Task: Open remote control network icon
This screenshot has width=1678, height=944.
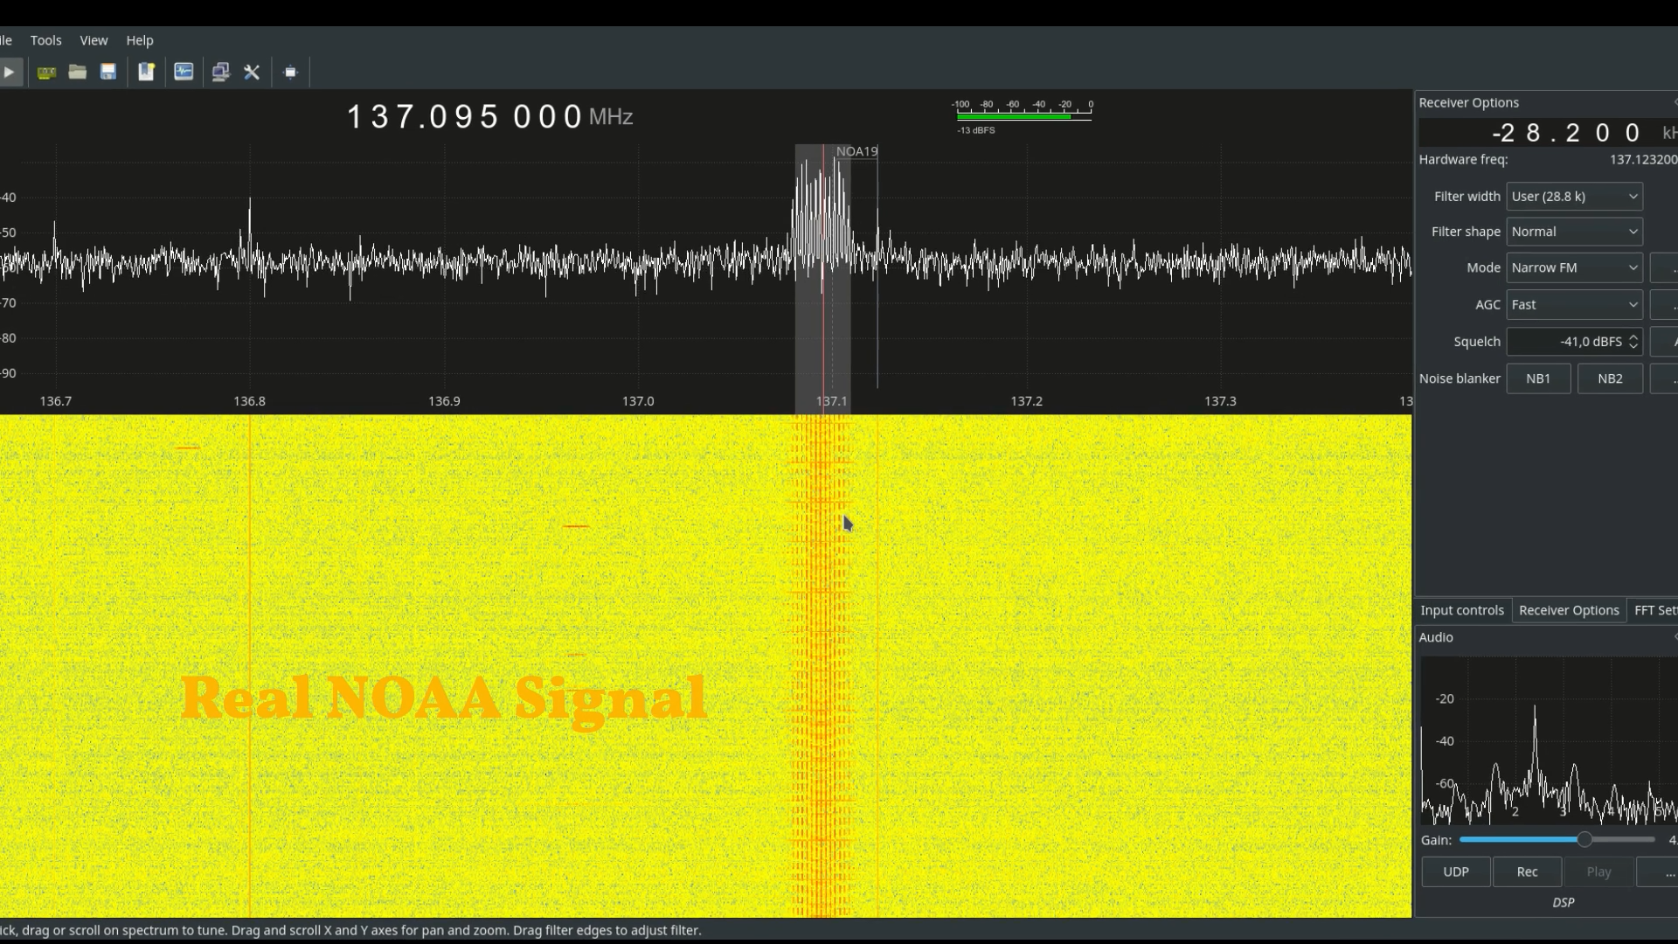Action: point(220,73)
